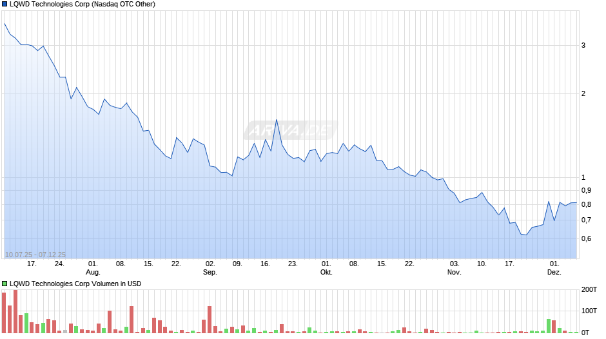This screenshot has width=606, height=339.
Task: Click the volume axis label '100T'
Action: click(x=589, y=311)
